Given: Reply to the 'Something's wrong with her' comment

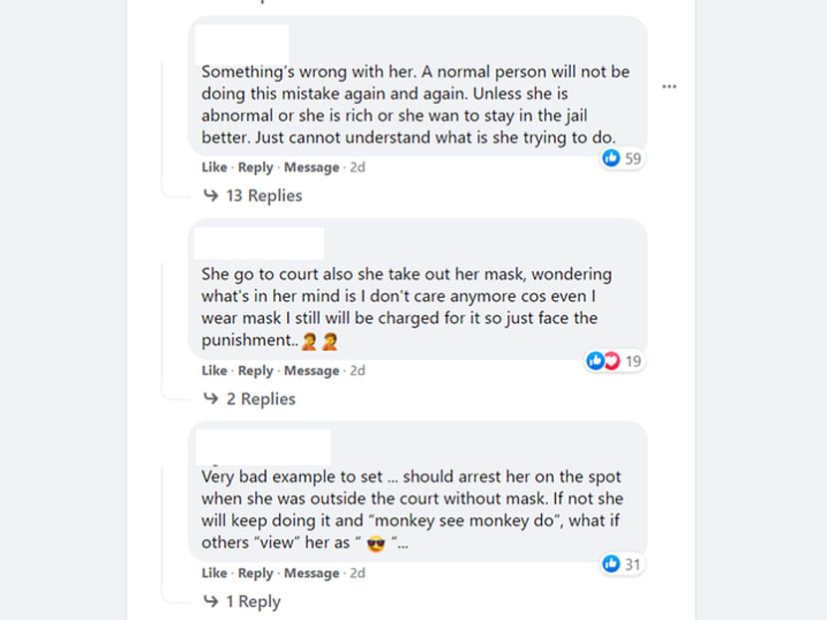Looking at the screenshot, I should click(255, 167).
